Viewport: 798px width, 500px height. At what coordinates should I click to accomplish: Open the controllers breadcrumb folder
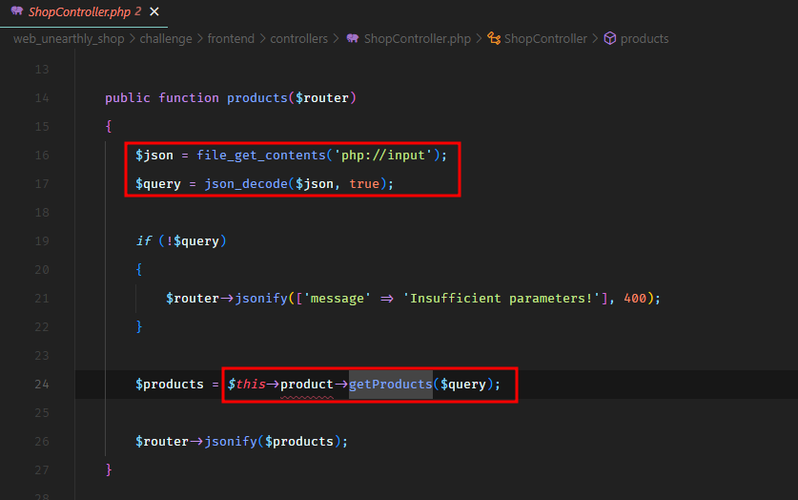tap(298, 39)
